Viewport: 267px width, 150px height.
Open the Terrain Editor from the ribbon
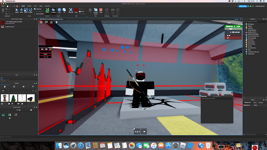click(47, 10)
